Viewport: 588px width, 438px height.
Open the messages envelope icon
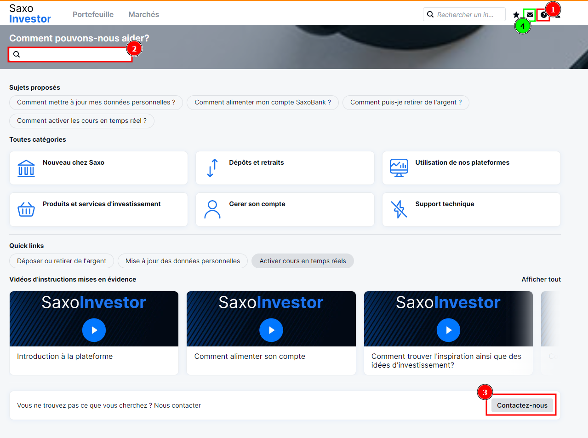(x=530, y=15)
